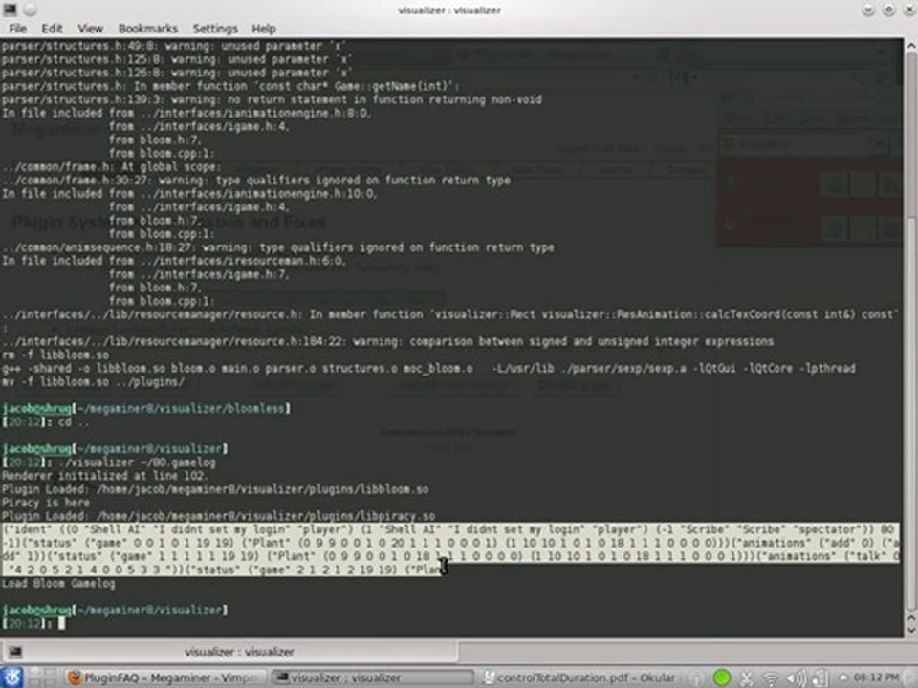Click the bloomless directory prompt line
Screen dimensions: 918x688
coord(146,408)
